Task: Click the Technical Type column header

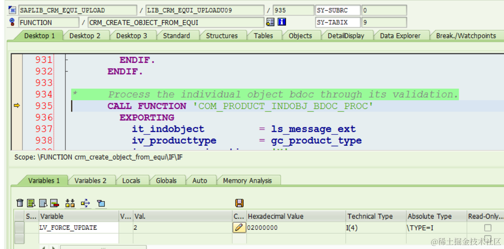Action: click(x=376, y=217)
